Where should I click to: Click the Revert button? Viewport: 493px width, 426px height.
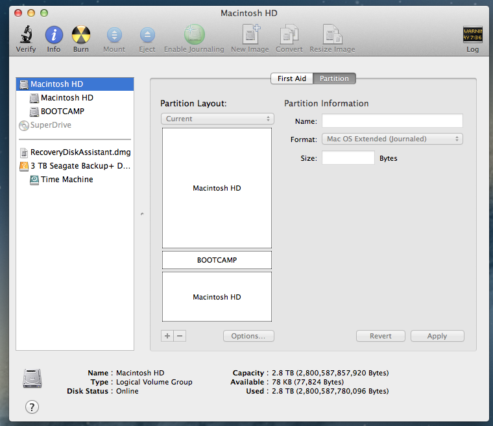point(381,336)
